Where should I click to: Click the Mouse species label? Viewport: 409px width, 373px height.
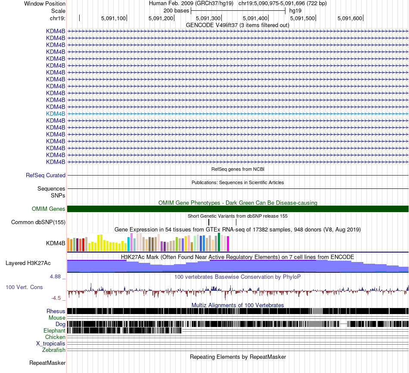click(57, 318)
